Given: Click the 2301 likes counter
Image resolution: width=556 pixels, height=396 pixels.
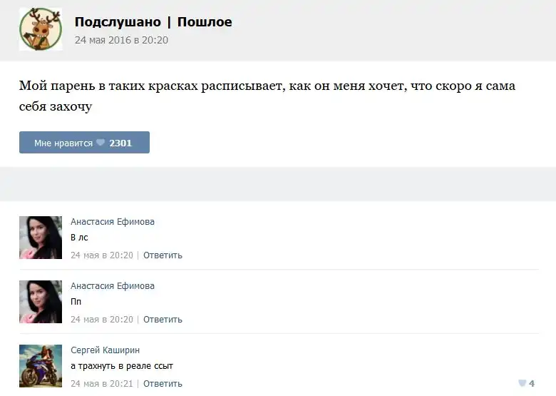Looking at the screenshot, I should (x=120, y=143).
